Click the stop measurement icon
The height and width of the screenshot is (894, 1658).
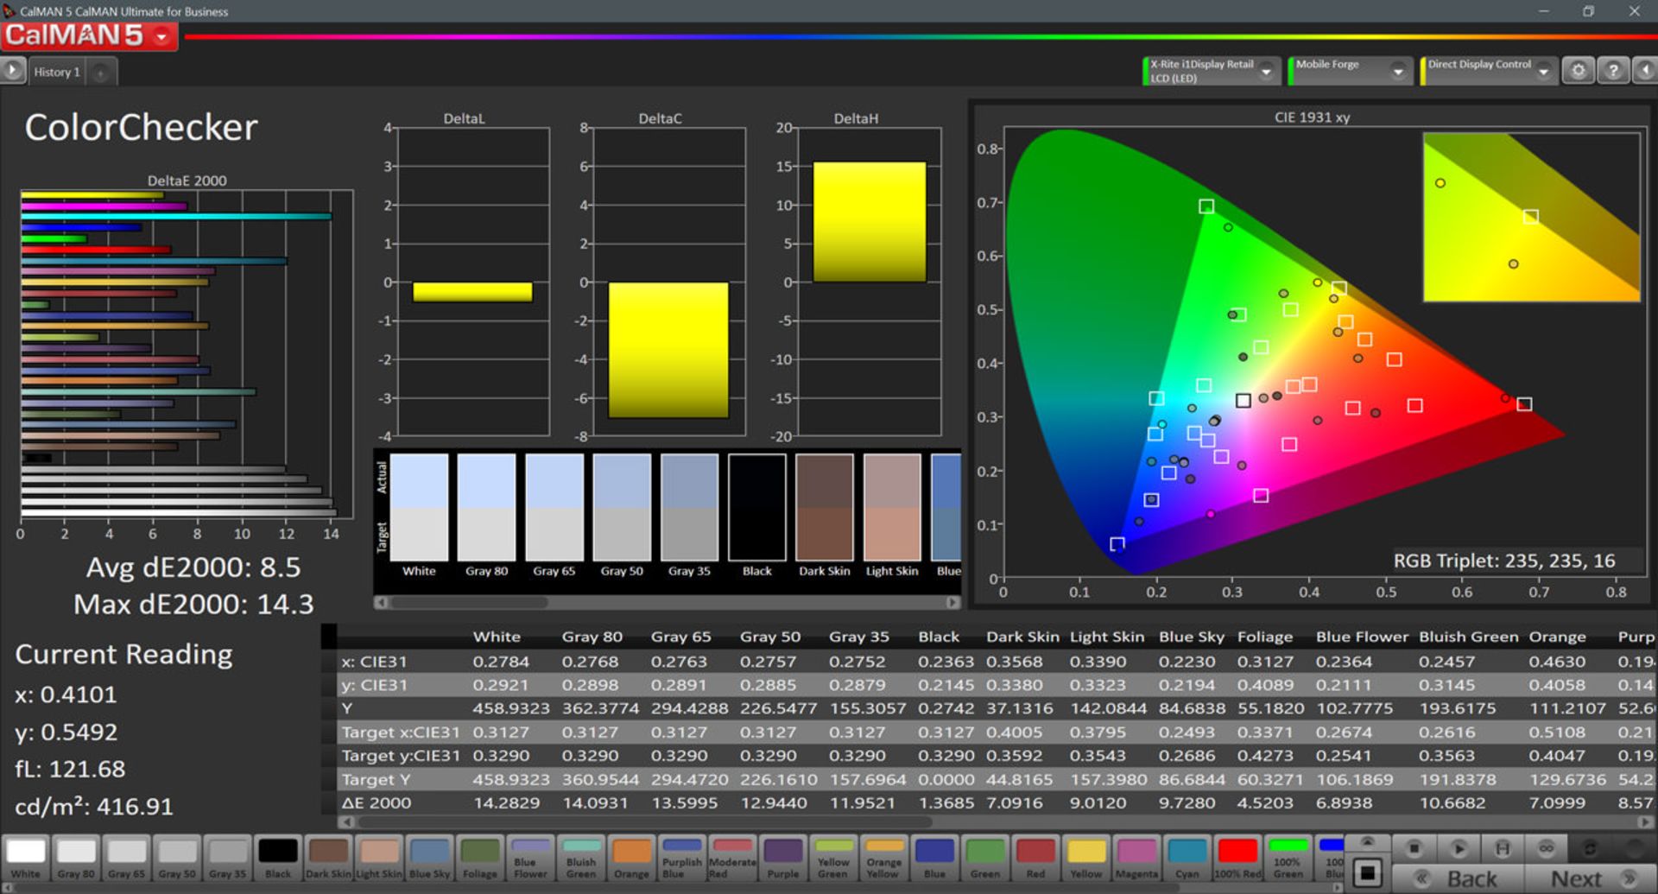click(1414, 848)
